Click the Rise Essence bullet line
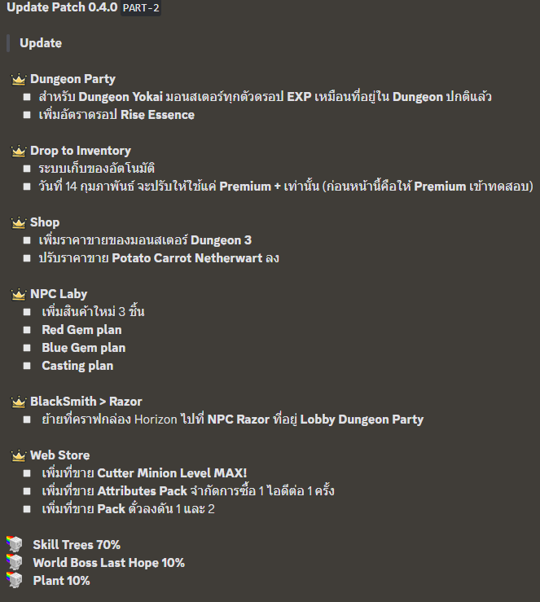The height and width of the screenshot is (602, 540). pyautogui.click(x=116, y=115)
